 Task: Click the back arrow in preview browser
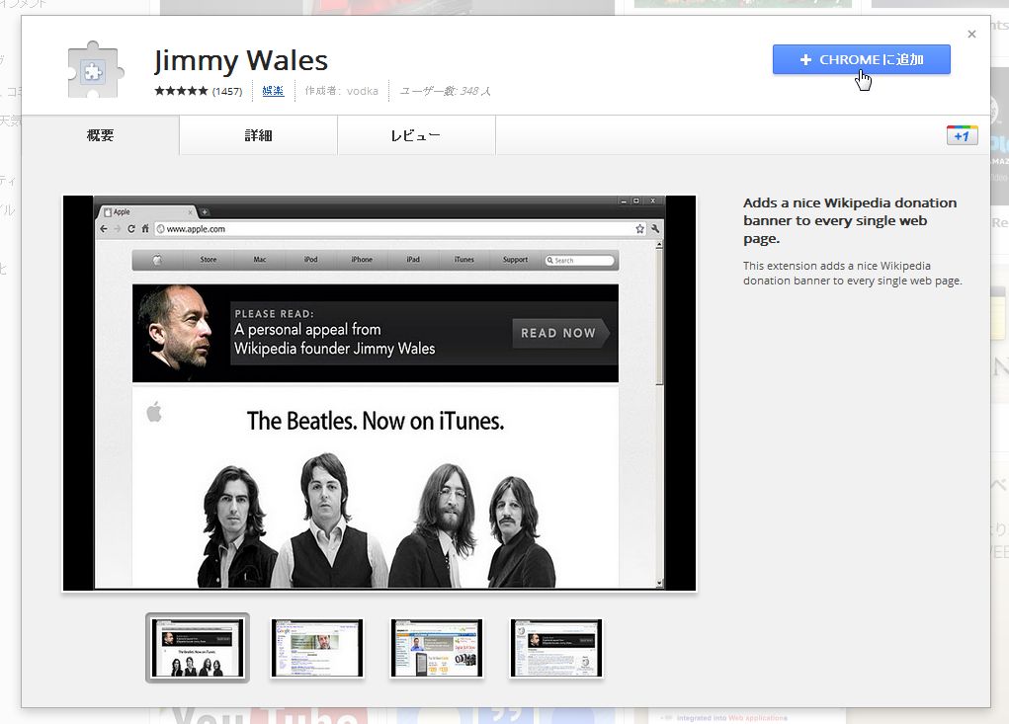(x=104, y=229)
